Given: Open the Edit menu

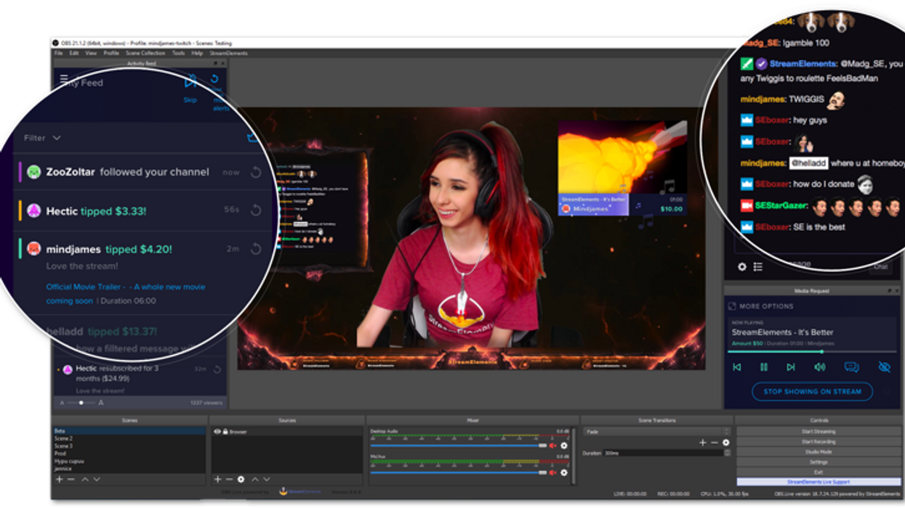Looking at the screenshot, I should point(74,54).
